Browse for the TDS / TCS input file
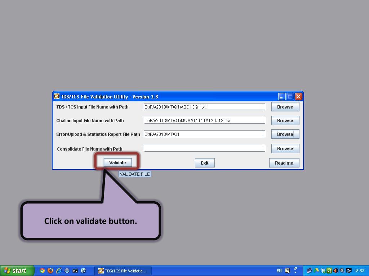The width and height of the screenshot is (369, 276). (x=285, y=107)
